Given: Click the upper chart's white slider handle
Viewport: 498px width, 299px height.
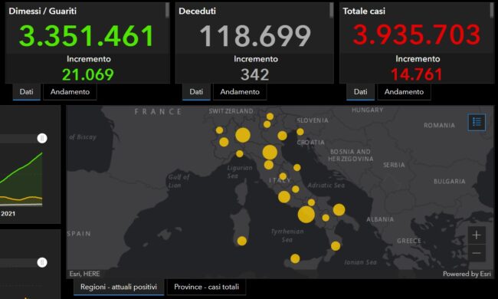Looking at the screenshot, I should tap(42, 138).
